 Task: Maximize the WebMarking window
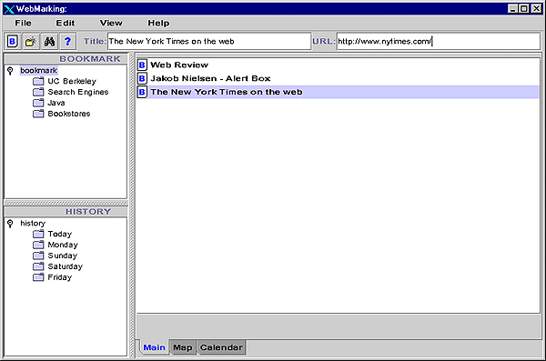click(524, 9)
